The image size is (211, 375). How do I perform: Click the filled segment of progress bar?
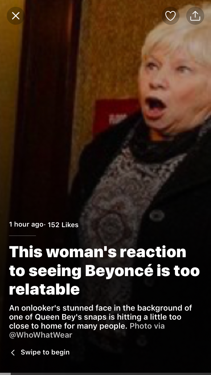pos(5,374)
